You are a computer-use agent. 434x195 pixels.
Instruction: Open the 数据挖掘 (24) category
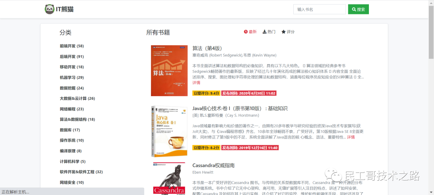pyautogui.click(x=72, y=88)
